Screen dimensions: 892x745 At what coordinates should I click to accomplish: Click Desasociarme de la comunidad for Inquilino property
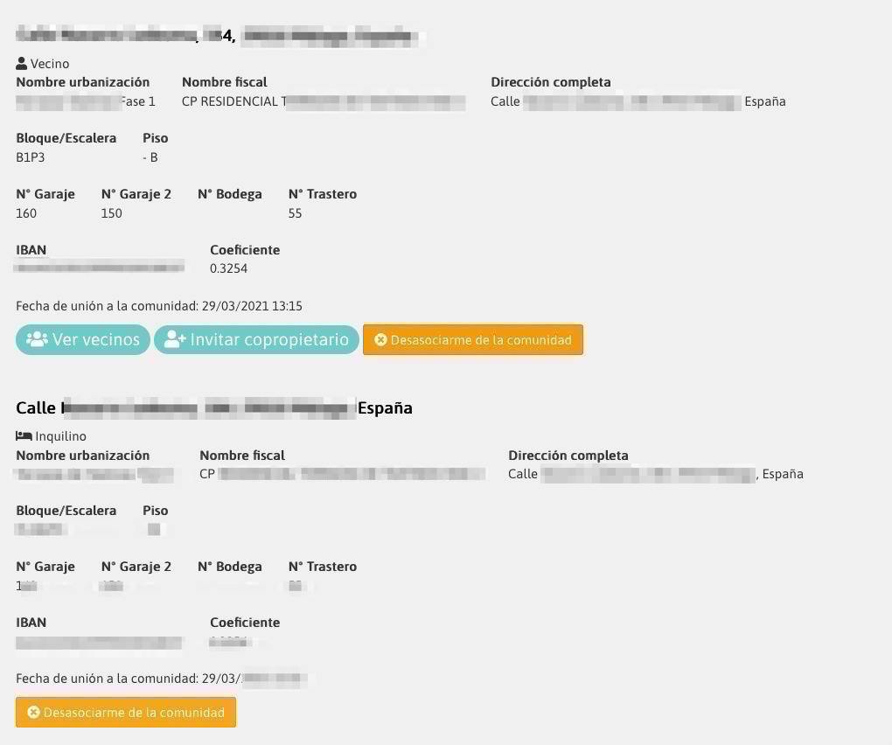tap(126, 712)
